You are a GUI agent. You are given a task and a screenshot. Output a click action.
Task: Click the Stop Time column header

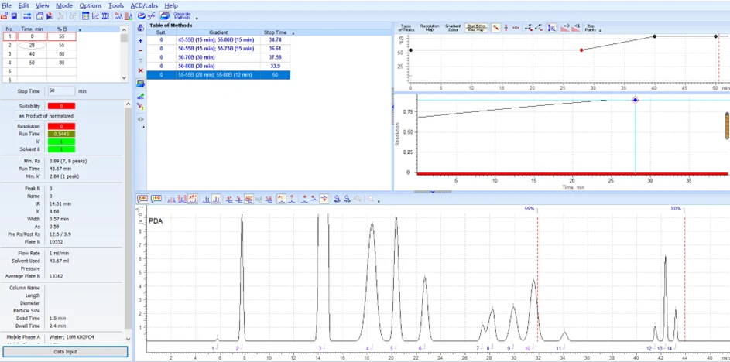(x=275, y=32)
